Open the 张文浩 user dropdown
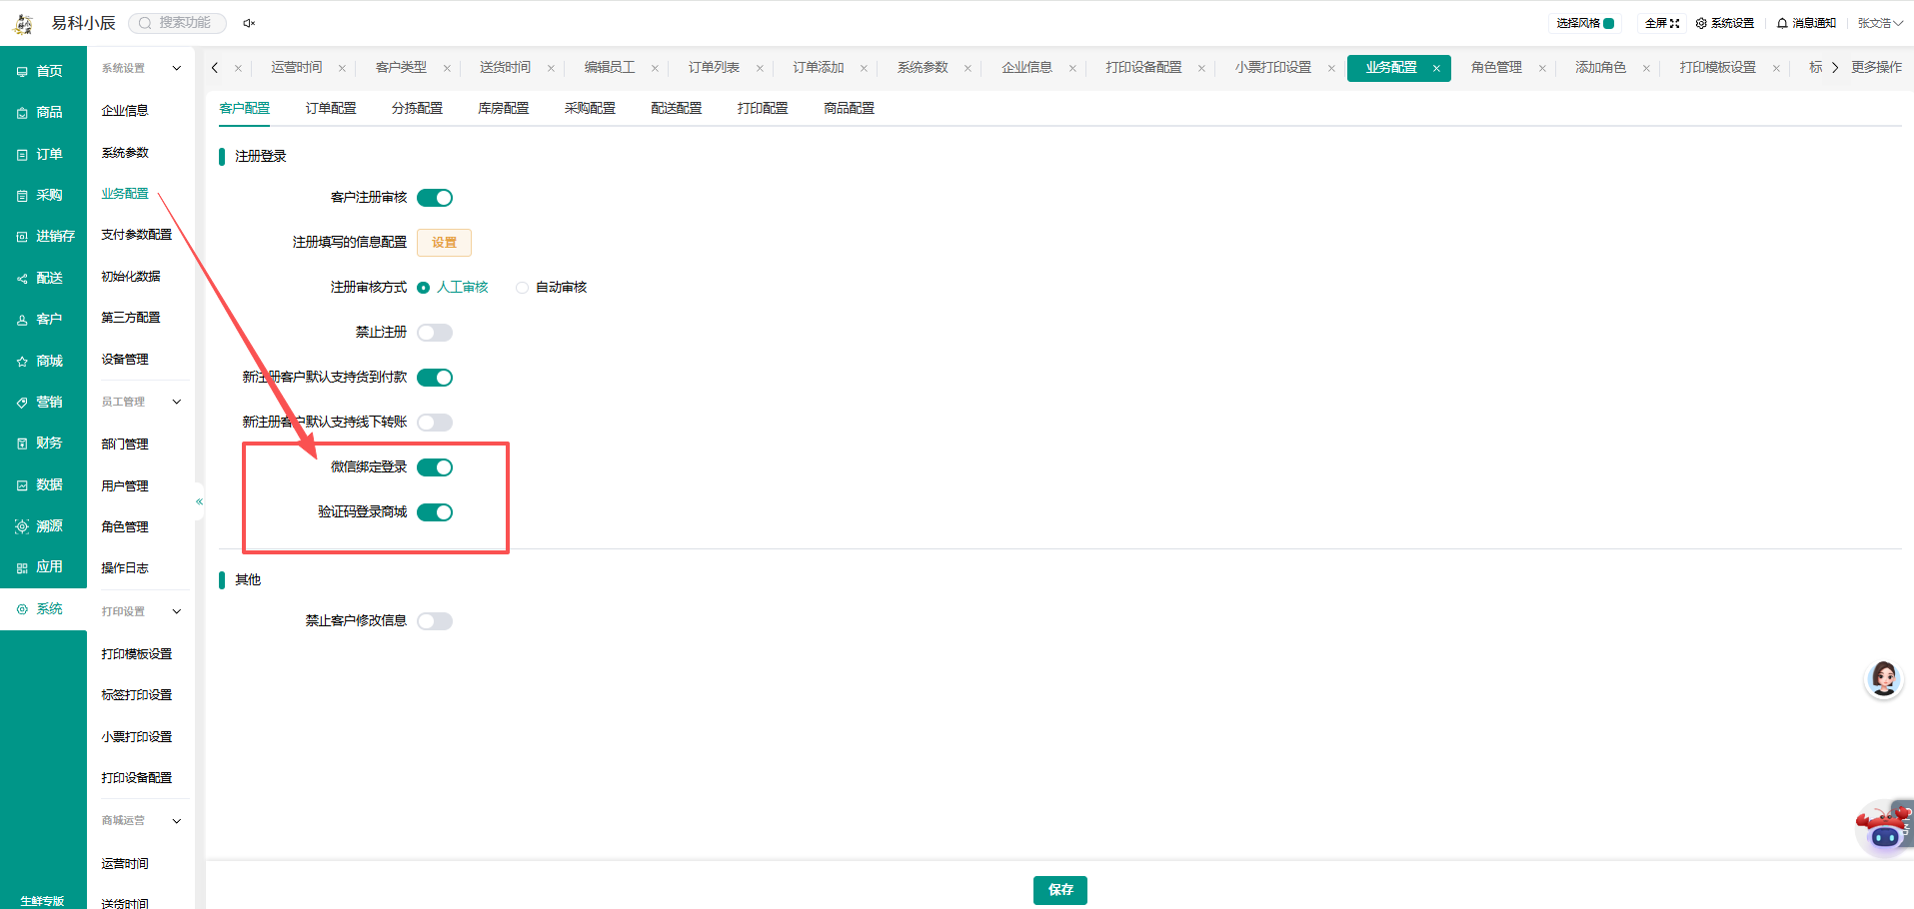Image resolution: width=1914 pixels, height=909 pixels. point(1879,23)
